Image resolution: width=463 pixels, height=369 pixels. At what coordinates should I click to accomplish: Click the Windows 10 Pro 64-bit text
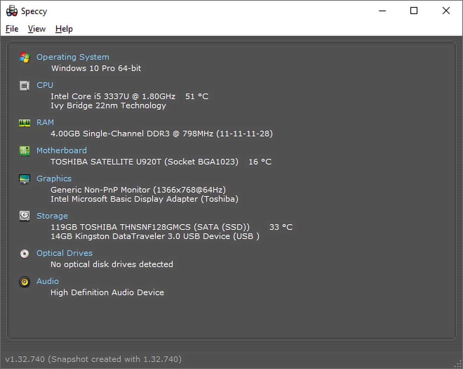[x=96, y=68]
